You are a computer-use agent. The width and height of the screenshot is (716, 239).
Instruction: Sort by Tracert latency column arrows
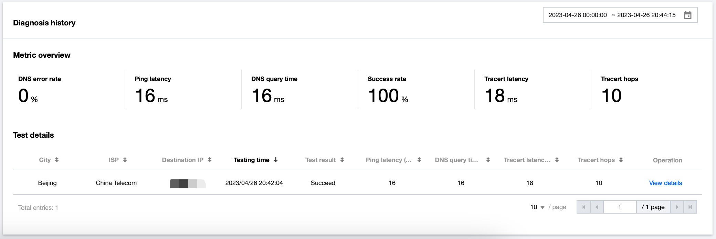(x=557, y=160)
